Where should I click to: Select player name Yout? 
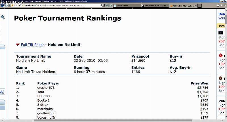tap(41, 92)
